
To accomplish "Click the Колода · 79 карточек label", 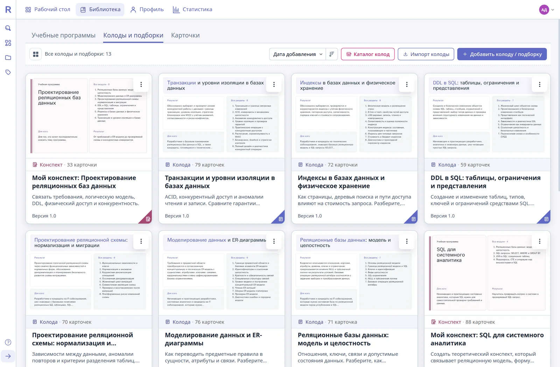I will click(198, 165).
